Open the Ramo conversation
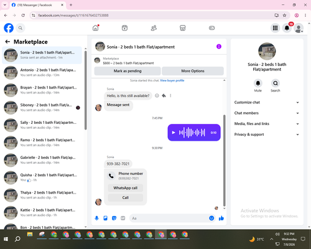The width and height of the screenshot is (311, 249). 42,143
